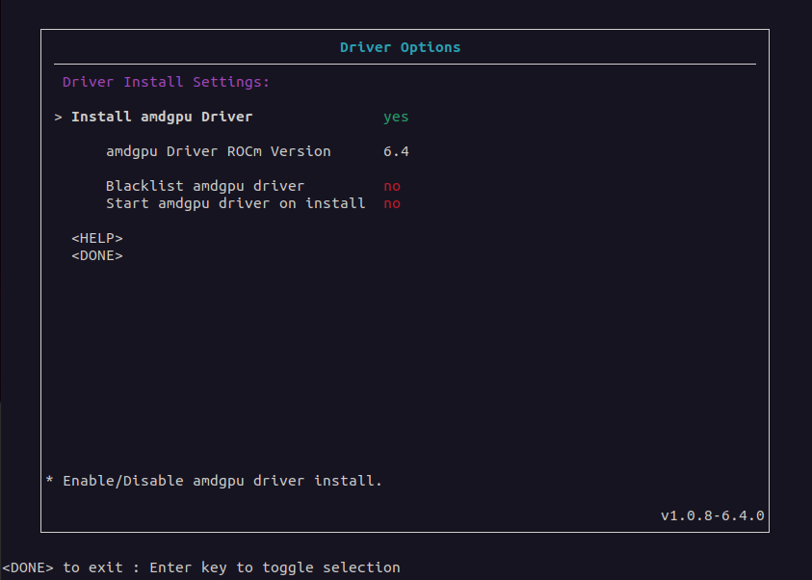Viewport: 812px width, 580px height.
Task: Select amdgpu Driver ROCm Version entry
Action: [218, 151]
